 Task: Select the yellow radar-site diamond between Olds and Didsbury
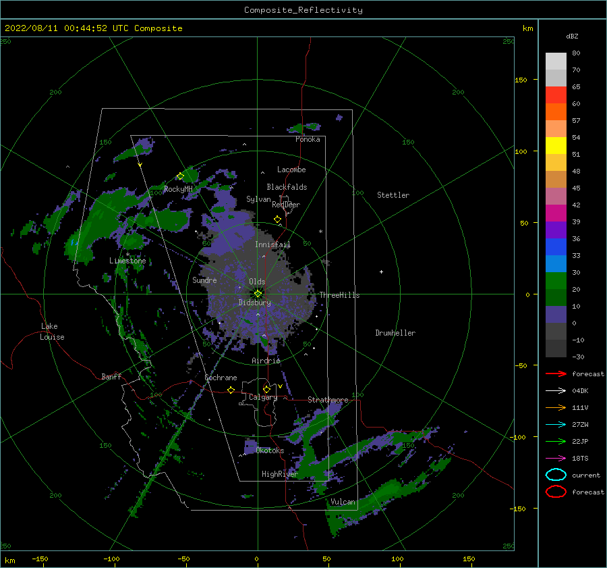(x=258, y=294)
